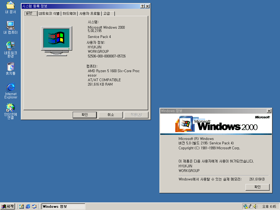Screen dimensions: 280x210
Task: Switch to the 네트워크 식별 tab
Action: point(49,14)
